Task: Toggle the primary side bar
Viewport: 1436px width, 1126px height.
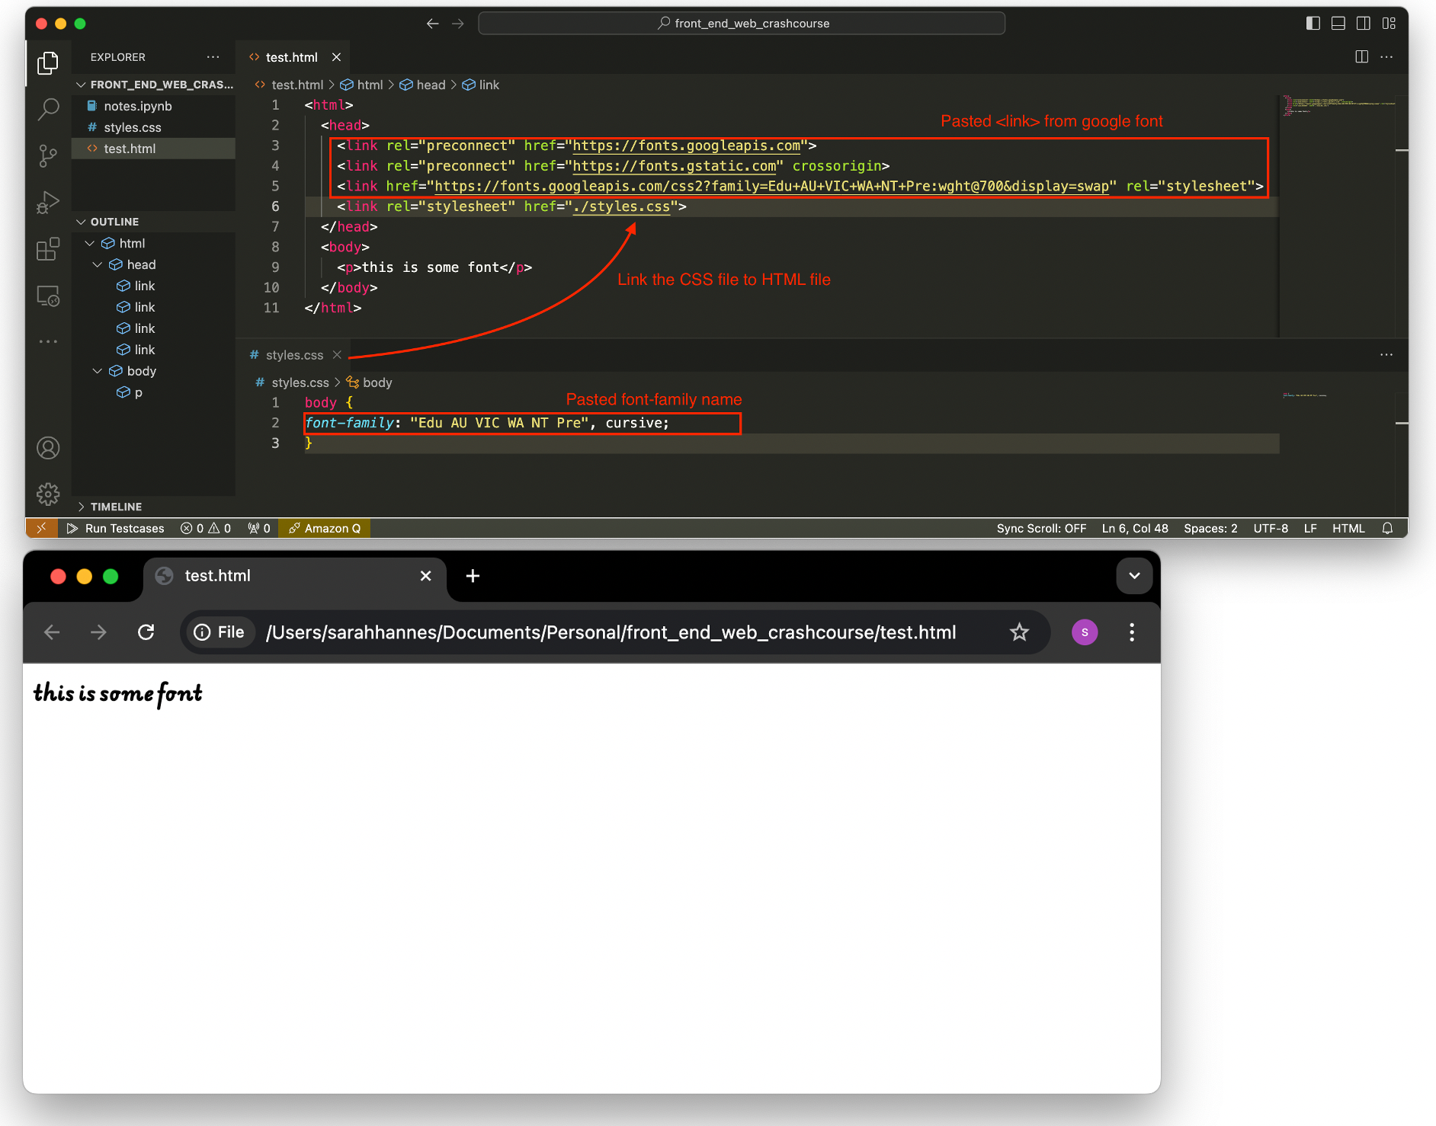Action: click(1313, 24)
